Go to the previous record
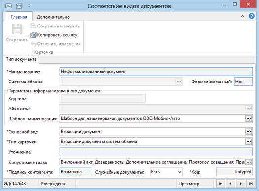 [x=230, y=184]
